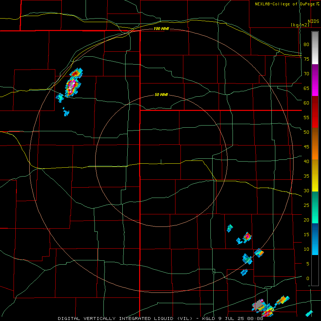Screen dimensions: 321x321
Task: Click the 80 value on the color scale
Action: coord(306,45)
